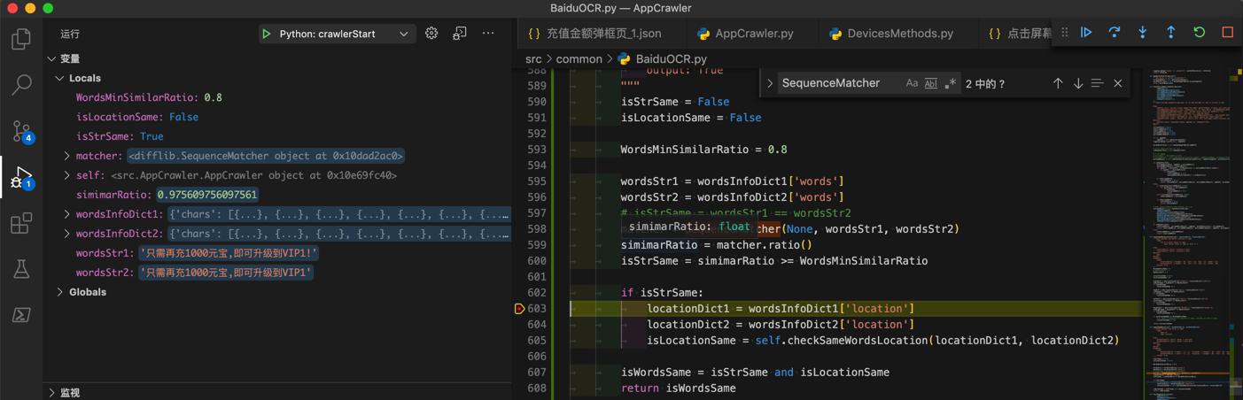Select the simimarRatio value 0.975609756097561

point(207,195)
